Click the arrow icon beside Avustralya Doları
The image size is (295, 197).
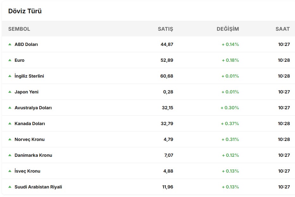pyautogui.click(x=10, y=108)
